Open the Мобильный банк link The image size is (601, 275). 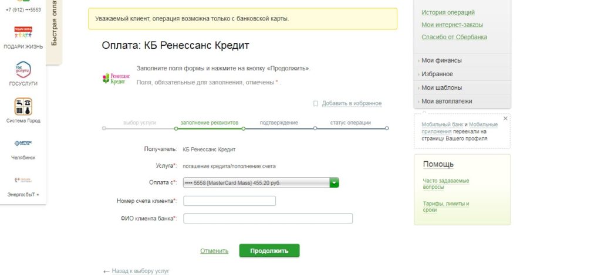click(x=443, y=124)
